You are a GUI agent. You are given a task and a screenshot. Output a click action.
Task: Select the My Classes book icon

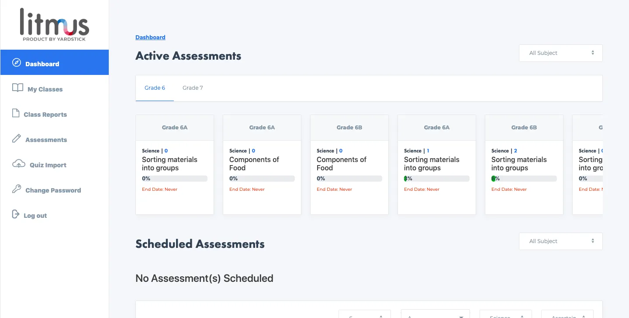tap(17, 88)
